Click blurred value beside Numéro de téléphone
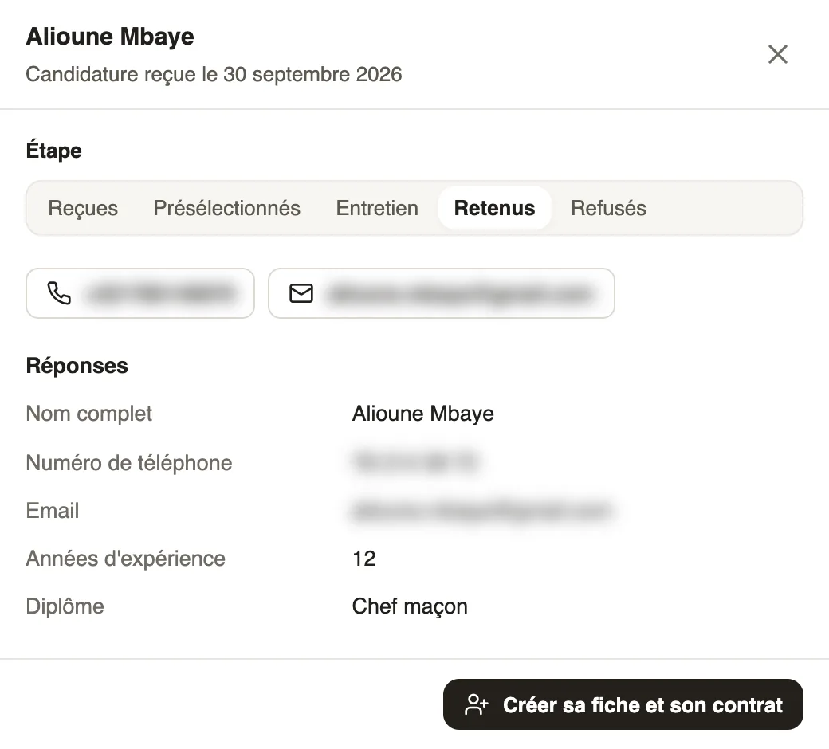 coord(416,461)
